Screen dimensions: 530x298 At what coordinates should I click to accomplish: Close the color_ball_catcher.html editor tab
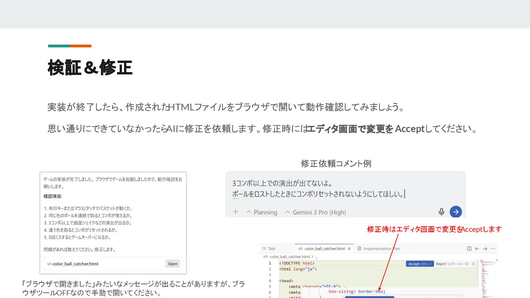(x=349, y=249)
